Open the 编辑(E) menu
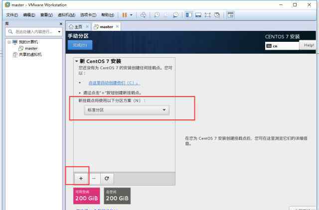The width and height of the screenshot is (319, 210). (x=29, y=15)
